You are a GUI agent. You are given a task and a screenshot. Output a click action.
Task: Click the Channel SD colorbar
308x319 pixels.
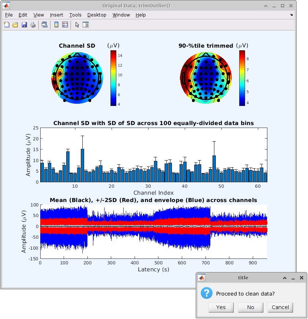pyautogui.click(x=113, y=78)
